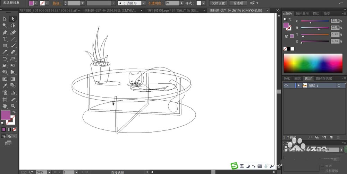Select the Scale tool

(x=13, y=59)
